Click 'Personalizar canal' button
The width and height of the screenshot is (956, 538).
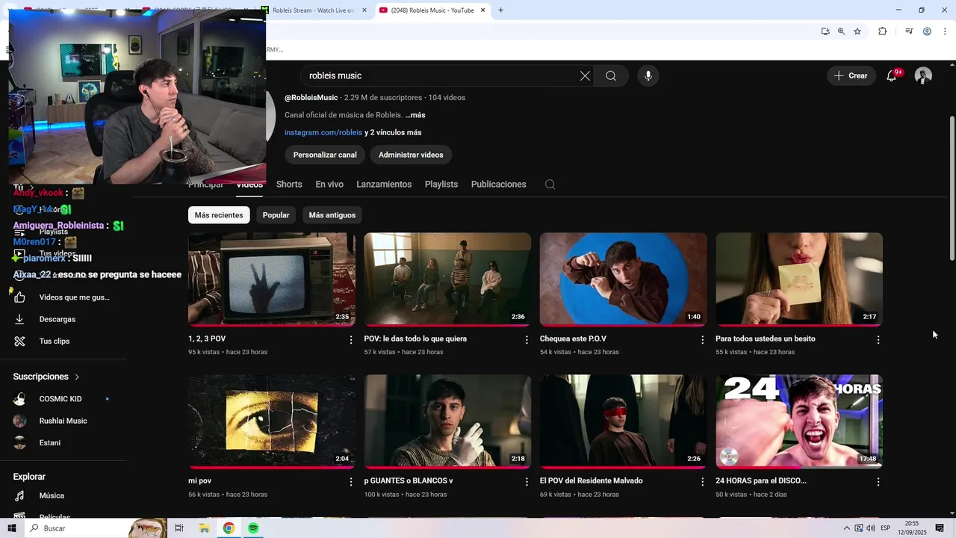(325, 155)
